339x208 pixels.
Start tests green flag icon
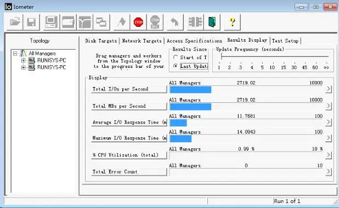[x=122, y=22]
